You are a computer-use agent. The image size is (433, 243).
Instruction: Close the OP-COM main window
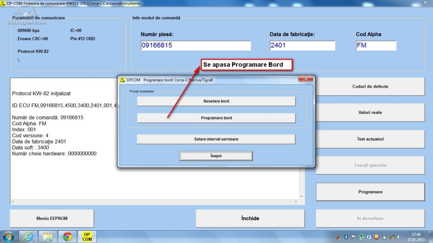click(x=425, y=3)
